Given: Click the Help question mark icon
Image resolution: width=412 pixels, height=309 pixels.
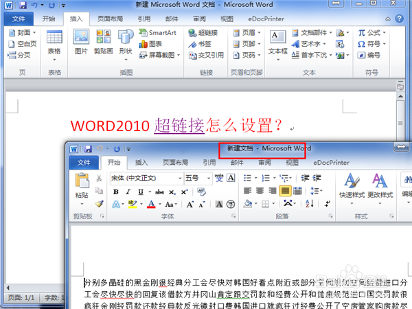Looking at the screenshot, I should pyautogui.click(x=400, y=19).
